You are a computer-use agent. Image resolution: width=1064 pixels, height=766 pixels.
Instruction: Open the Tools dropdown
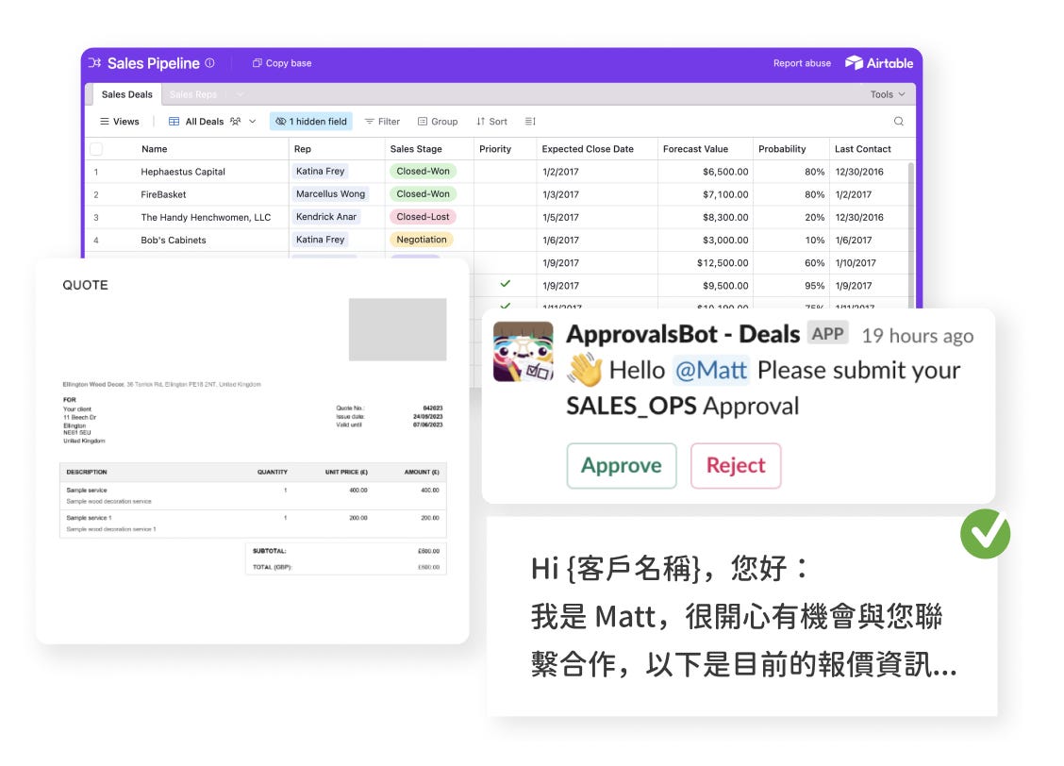[x=888, y=94]
